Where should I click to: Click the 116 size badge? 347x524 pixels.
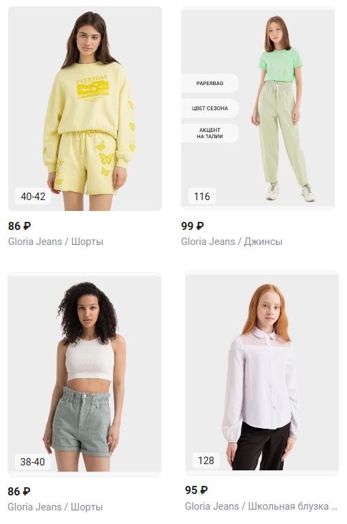(x=202, y=196)
